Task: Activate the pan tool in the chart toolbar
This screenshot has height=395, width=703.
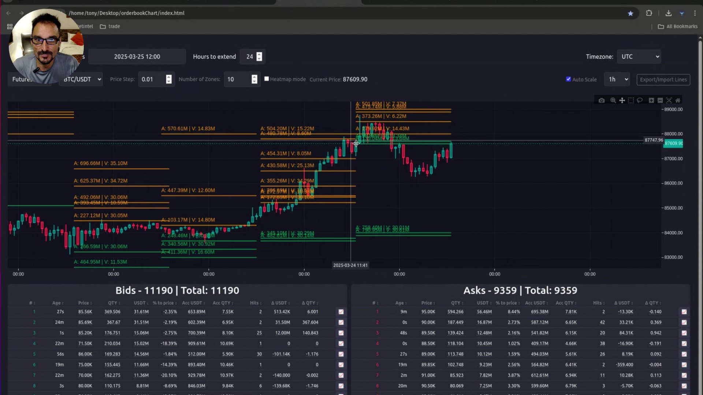Action: click(x=622, y=100)
